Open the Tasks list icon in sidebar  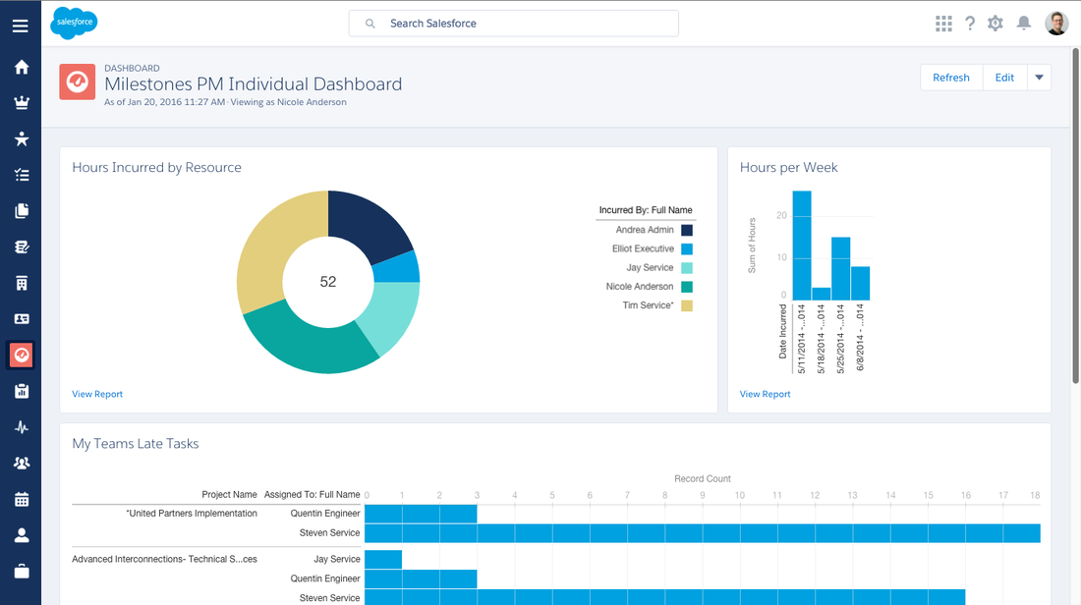click(x=22, y=175)
